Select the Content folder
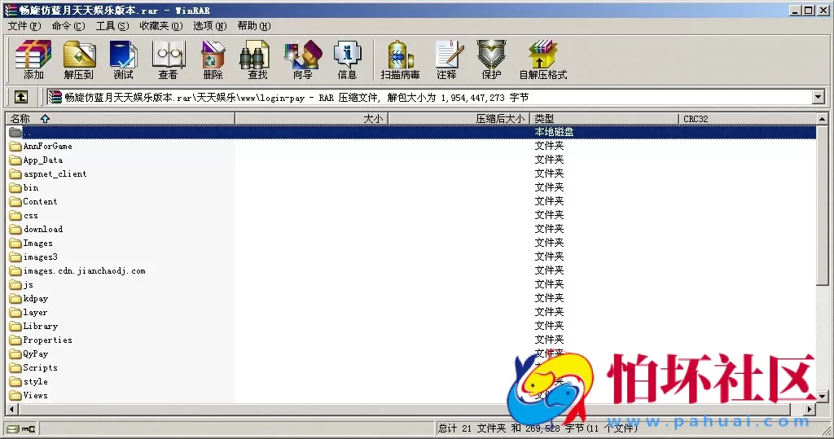This screenshot has height=439, width=834. [33, 201]
